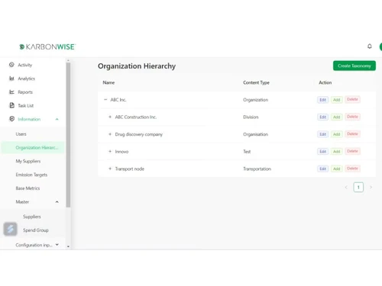Collapse the Information section chevron
Screen dimensions: 382x286
(x=57, y=119)
